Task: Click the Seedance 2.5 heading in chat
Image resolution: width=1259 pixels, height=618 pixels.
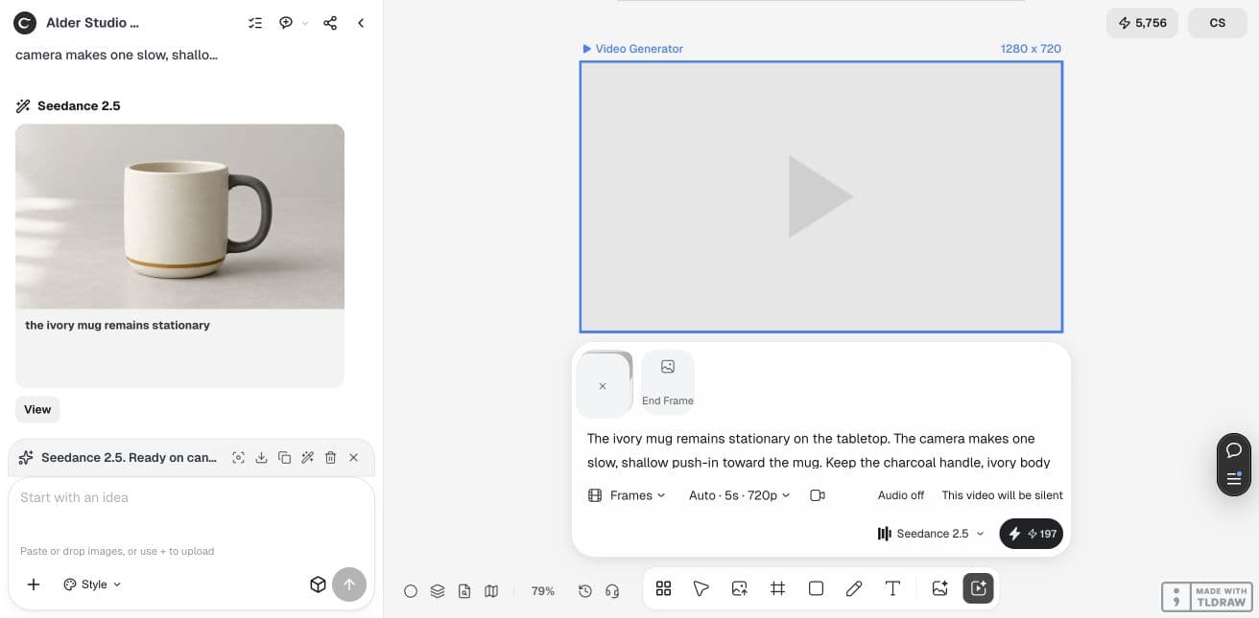Action: (x=79, y=106)
